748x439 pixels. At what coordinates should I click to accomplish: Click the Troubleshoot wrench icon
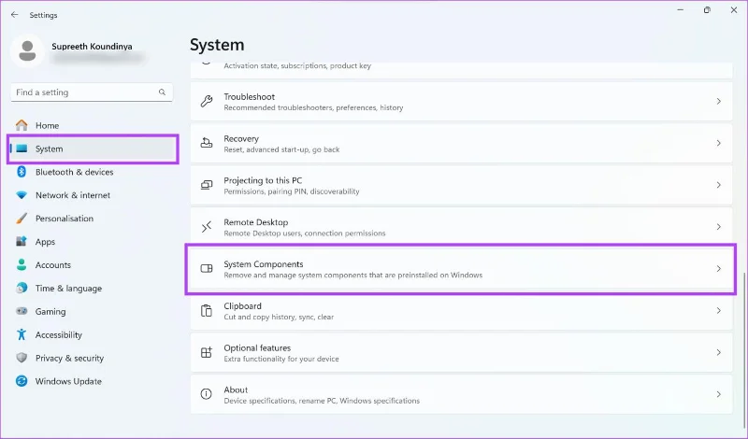pyautogui.click(x=206, y=102)
